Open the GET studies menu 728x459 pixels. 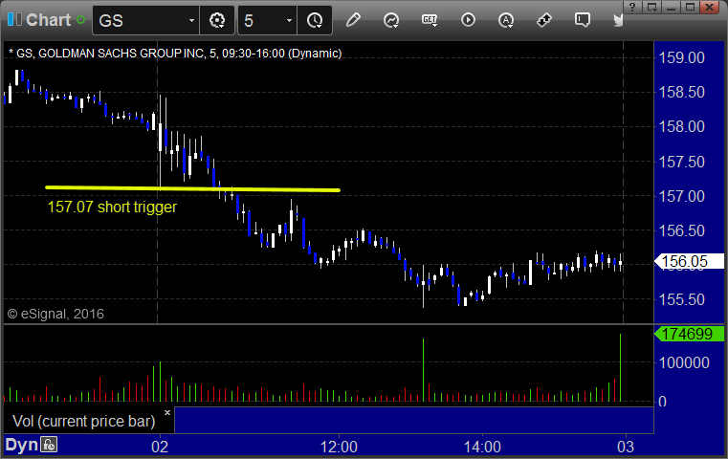tap(430, 20)
